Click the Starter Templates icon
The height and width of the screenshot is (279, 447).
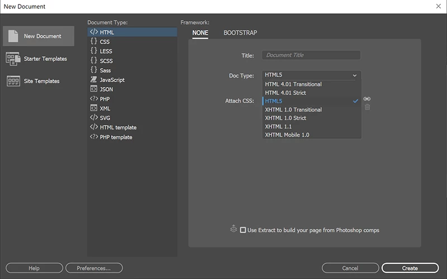point(13,59)
